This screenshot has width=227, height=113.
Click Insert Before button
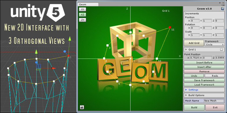(204, 63)
